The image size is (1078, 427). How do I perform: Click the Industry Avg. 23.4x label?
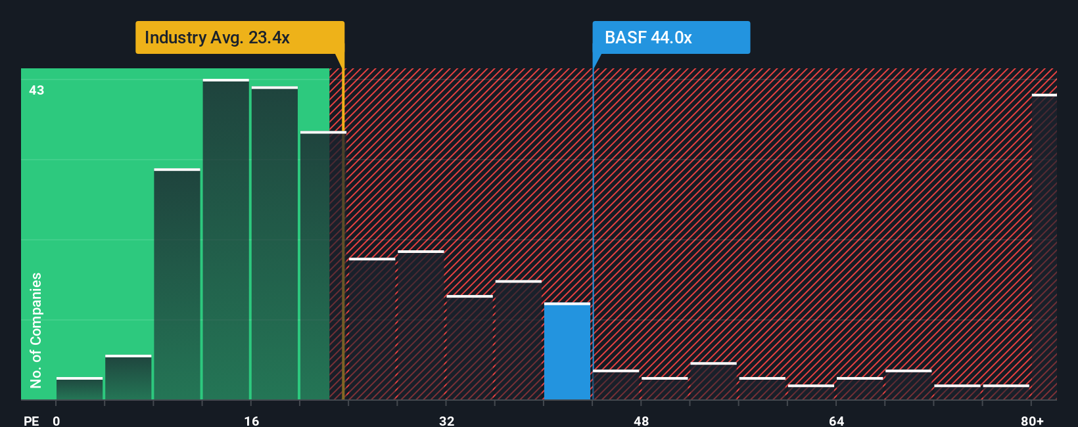pos(240,37)
